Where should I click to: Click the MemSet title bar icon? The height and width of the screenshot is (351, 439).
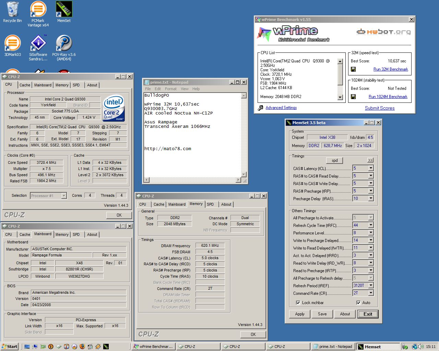pos(289,122)
